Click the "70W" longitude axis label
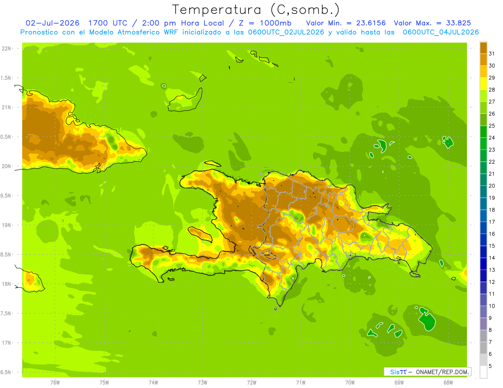Image resolution: width=503 pixels, height=388 pixels. (x=350, y=382)
